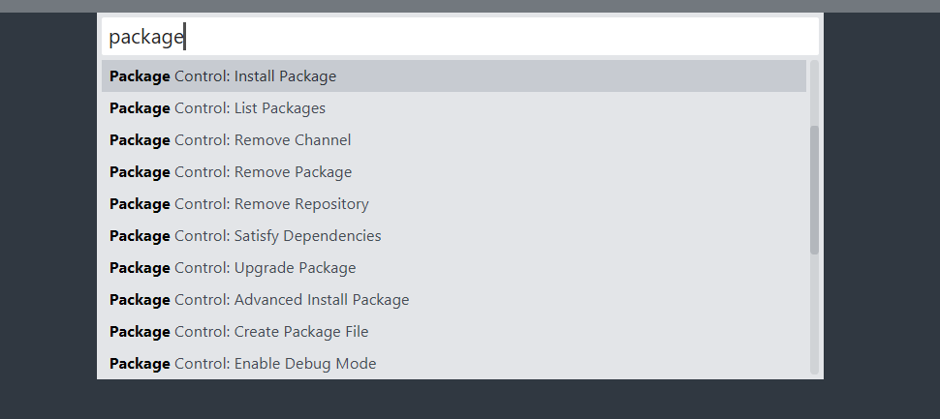Open Package Control: Advanced Install Package
940x419 pixels.
[259, 300]
